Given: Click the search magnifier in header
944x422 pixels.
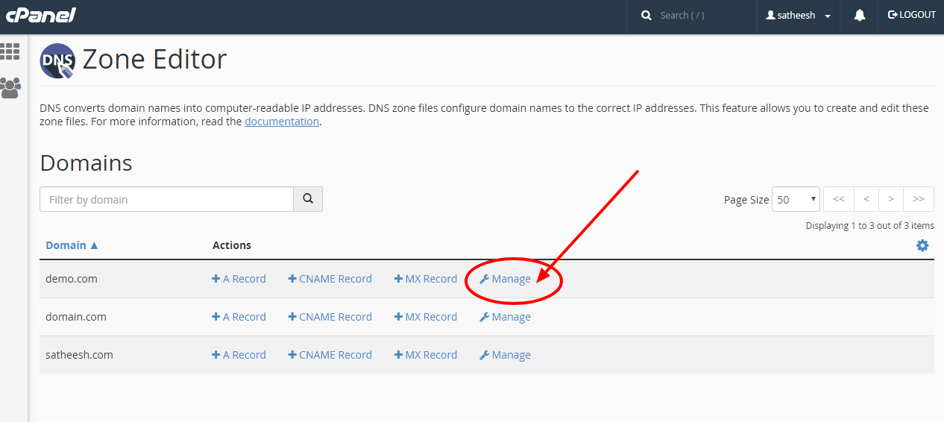Looking at the screenshot, I should [x=646, y=15].
